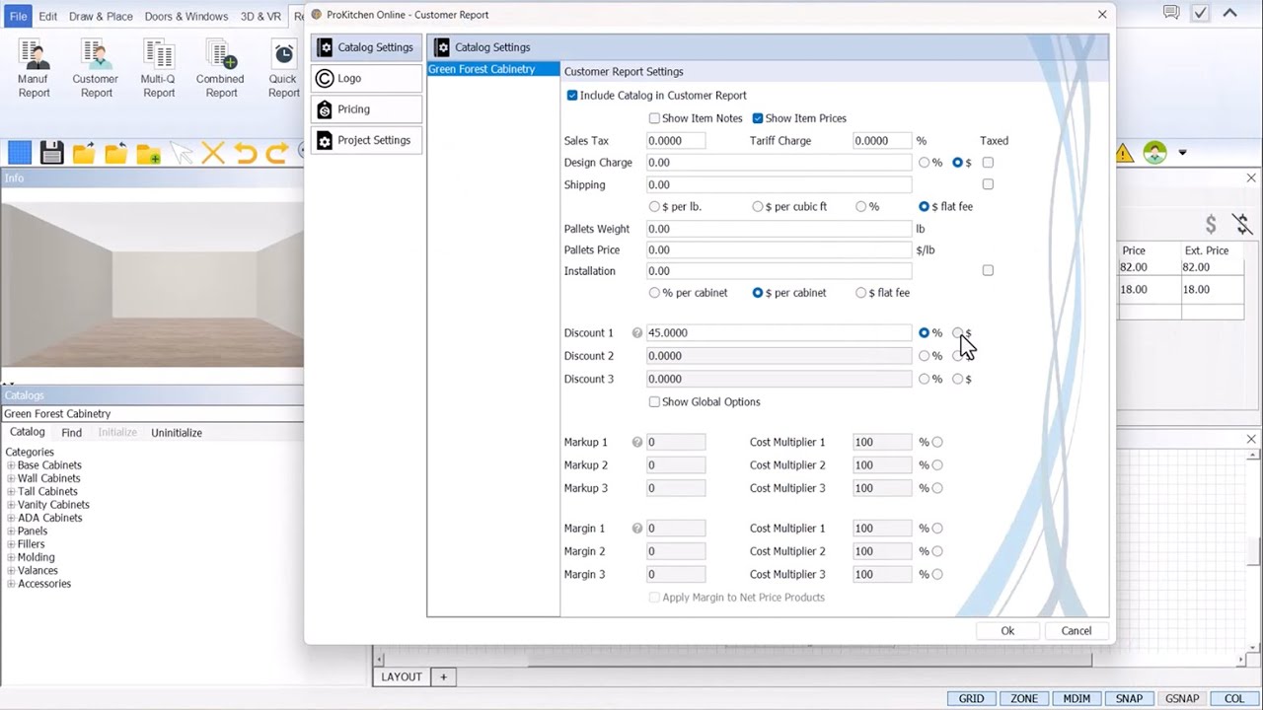
Task: Click the Cancel button
Action: 1077,631
